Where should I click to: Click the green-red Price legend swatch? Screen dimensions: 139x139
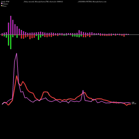click(2, 6)
